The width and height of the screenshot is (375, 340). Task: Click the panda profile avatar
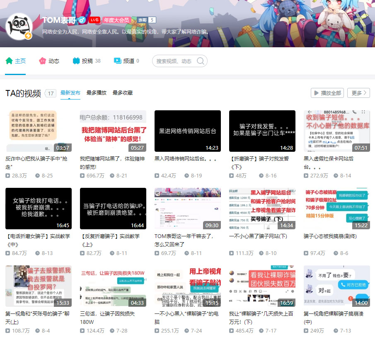[x=19, y=27]
